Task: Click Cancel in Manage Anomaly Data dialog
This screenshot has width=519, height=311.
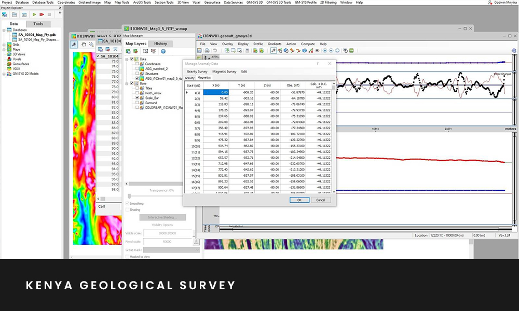Action: point(321,200)
